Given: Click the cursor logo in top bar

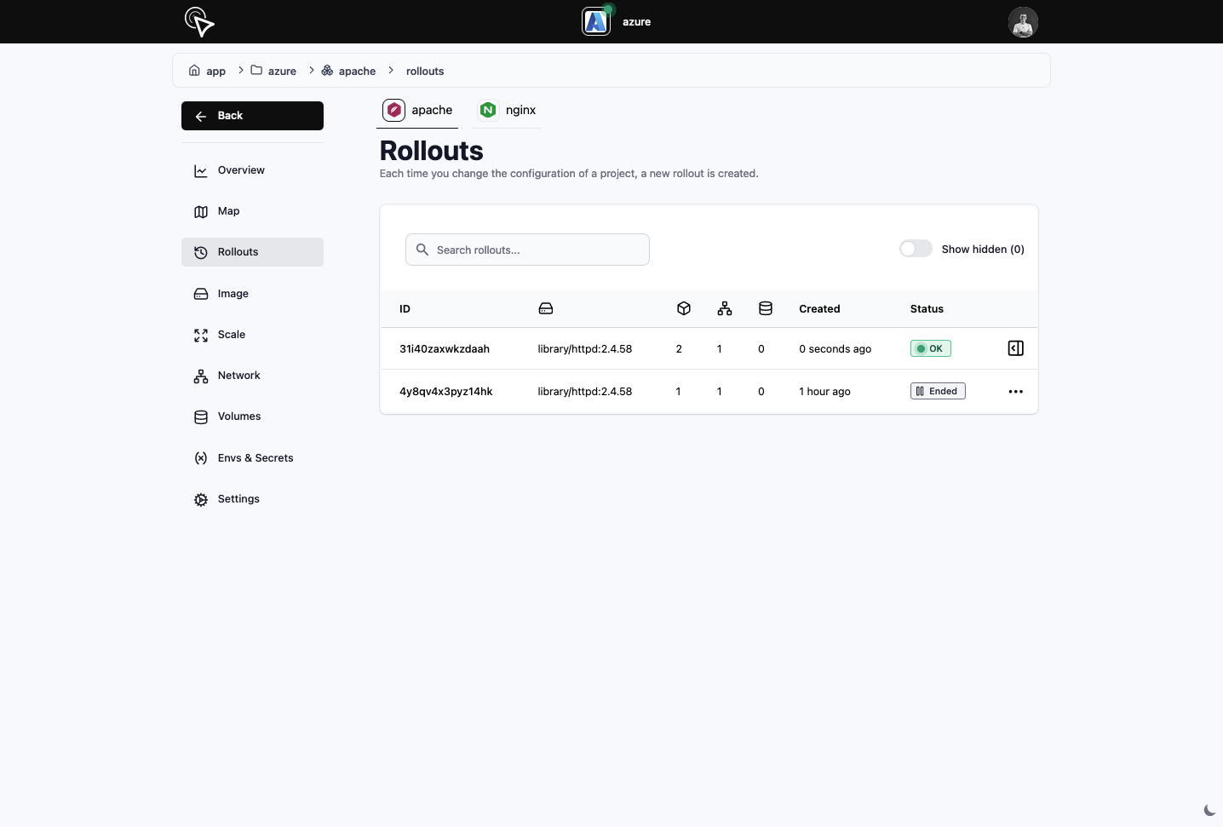Looking at the screenshot, I should (x=199, y=22).
